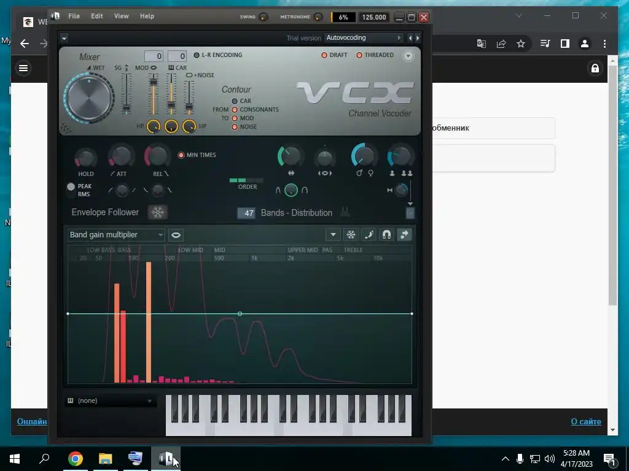The image size is (629, 471).
Task: Click the release curve small knob
Action: click(x=158, y=190)
